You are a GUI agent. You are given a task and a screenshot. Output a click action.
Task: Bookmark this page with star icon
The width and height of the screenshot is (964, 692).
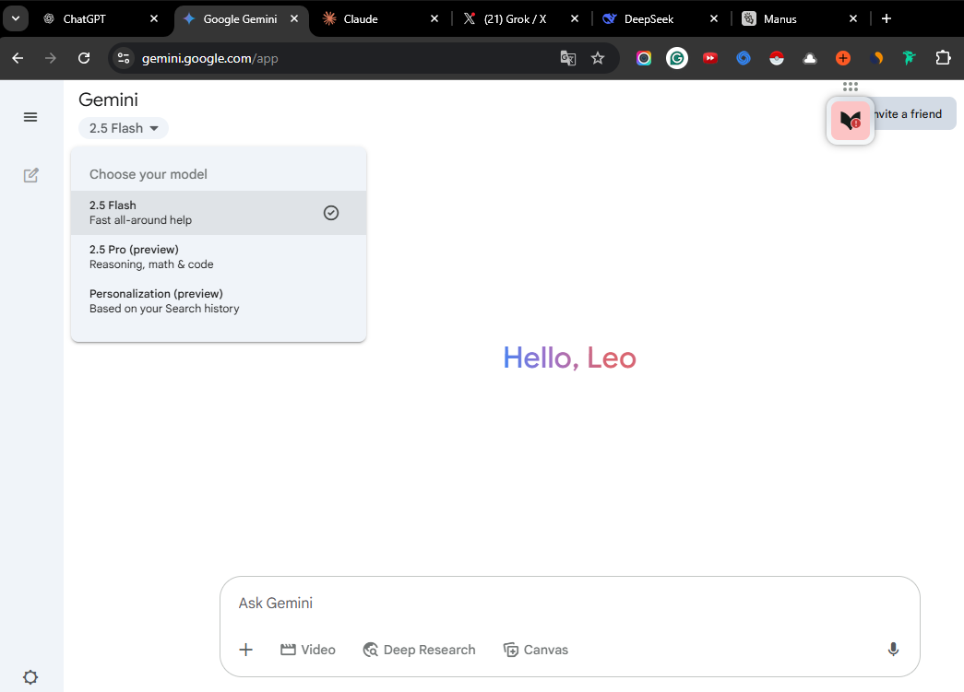click(x=598, y=58)
